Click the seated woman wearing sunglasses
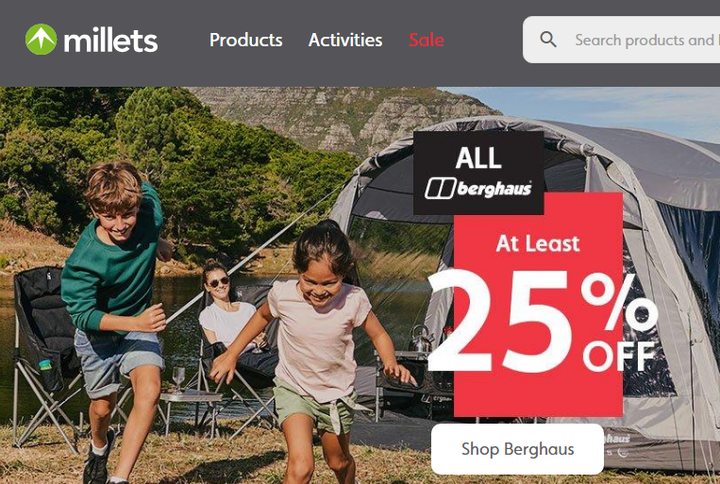 (227, 311)
